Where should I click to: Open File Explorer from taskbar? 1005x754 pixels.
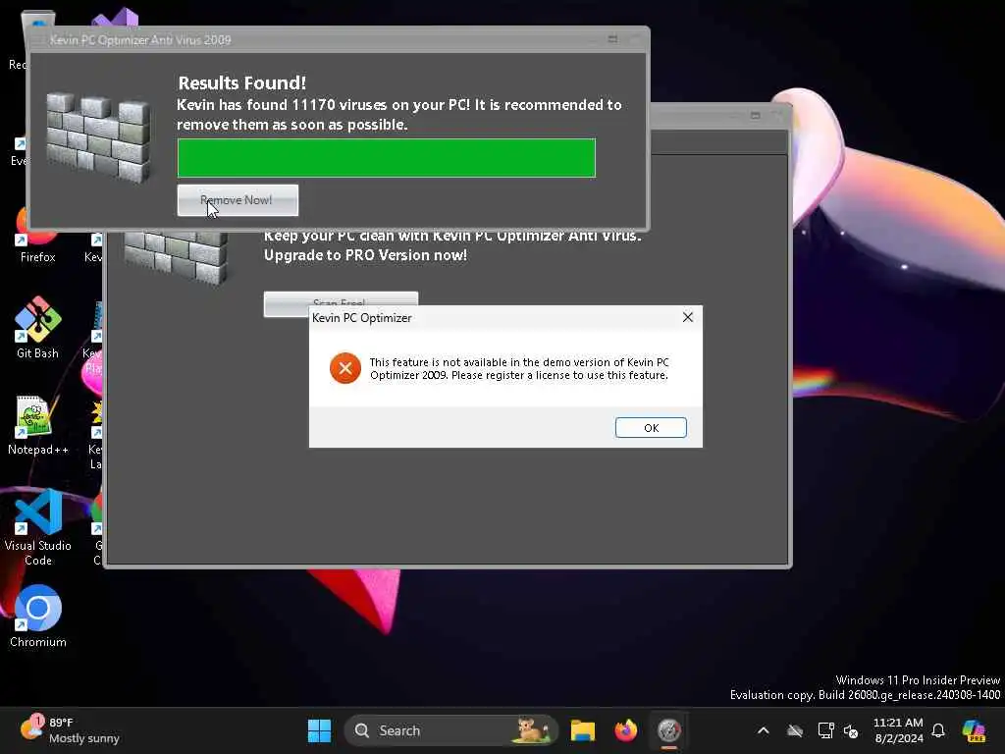[x=583, y=730]
